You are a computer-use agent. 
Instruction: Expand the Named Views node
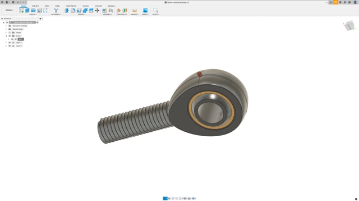(x=6, y=29)
